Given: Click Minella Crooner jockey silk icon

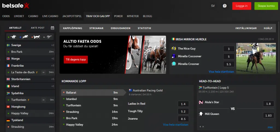Looking at the screenshot, I should [x=174, y=64].
